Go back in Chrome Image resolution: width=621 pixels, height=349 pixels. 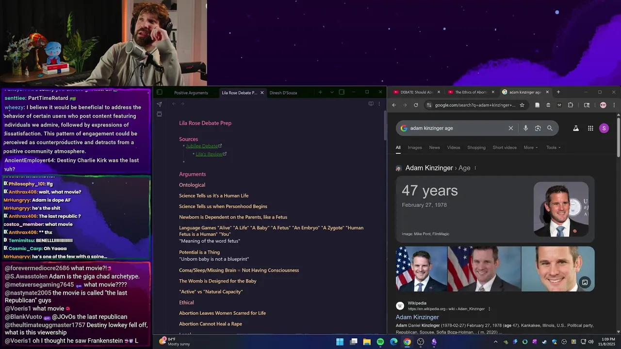pos(394,105)
